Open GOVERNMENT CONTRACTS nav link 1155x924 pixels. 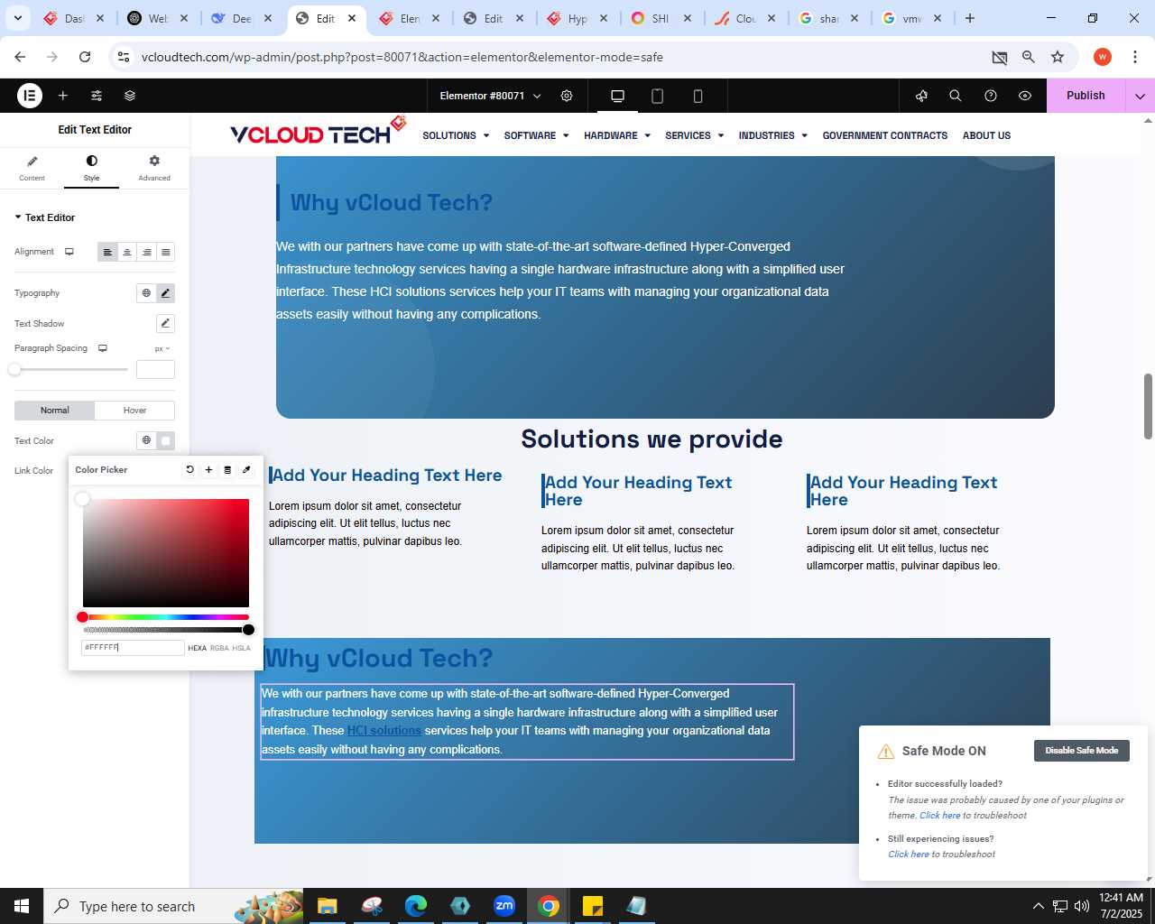click(x=885, y=135)
